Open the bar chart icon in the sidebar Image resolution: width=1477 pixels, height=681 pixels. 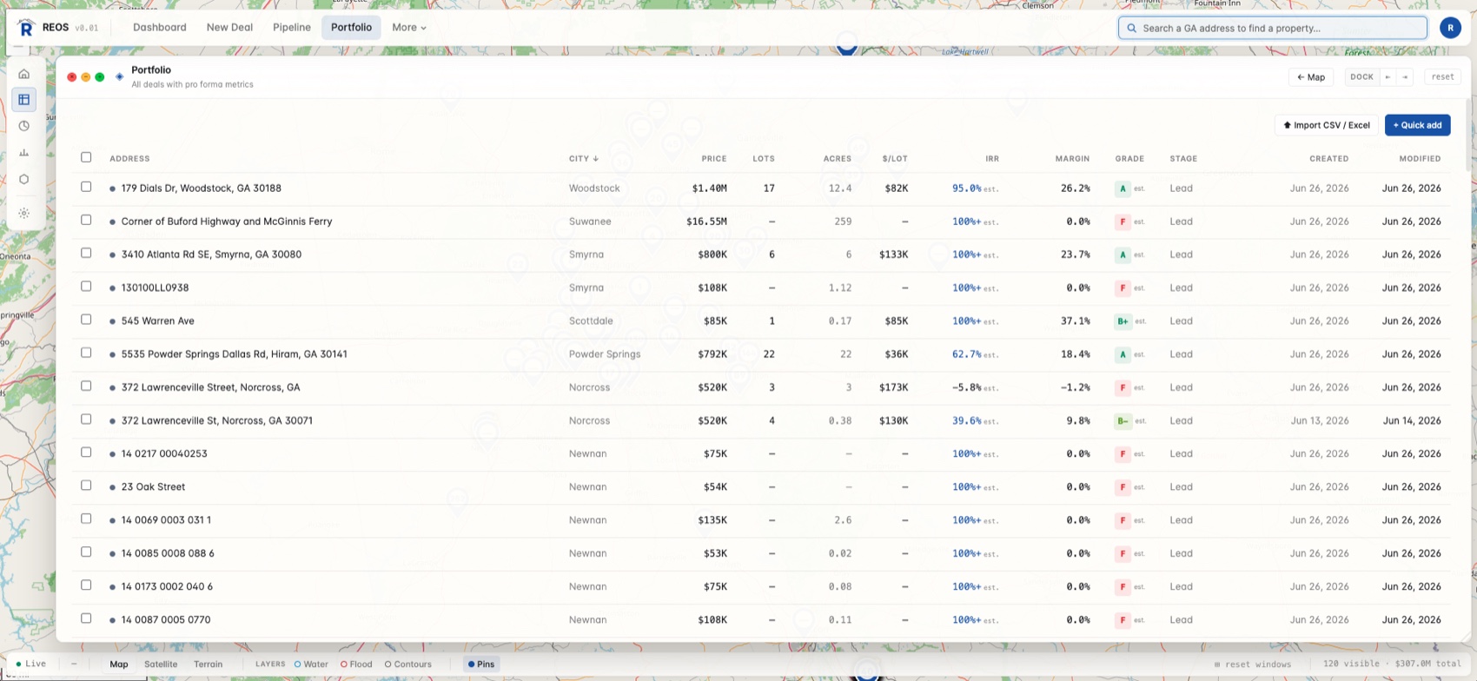24,153
